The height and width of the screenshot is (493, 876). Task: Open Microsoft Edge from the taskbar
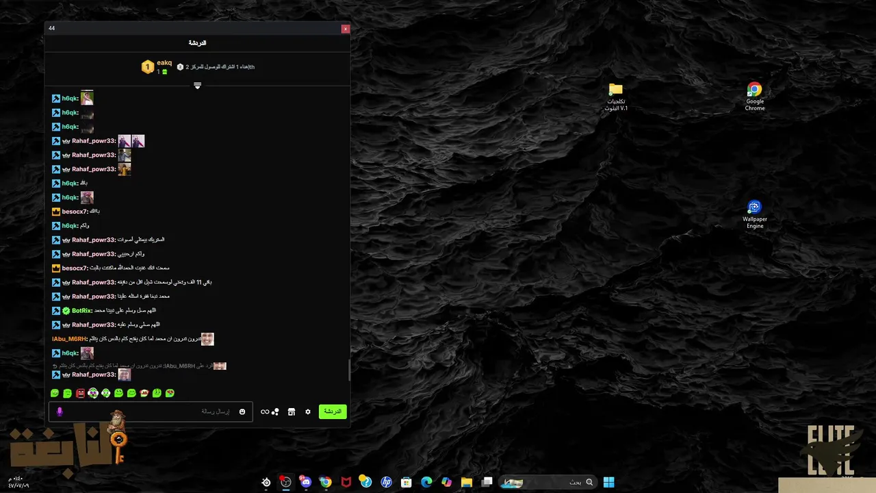(426, 482)
